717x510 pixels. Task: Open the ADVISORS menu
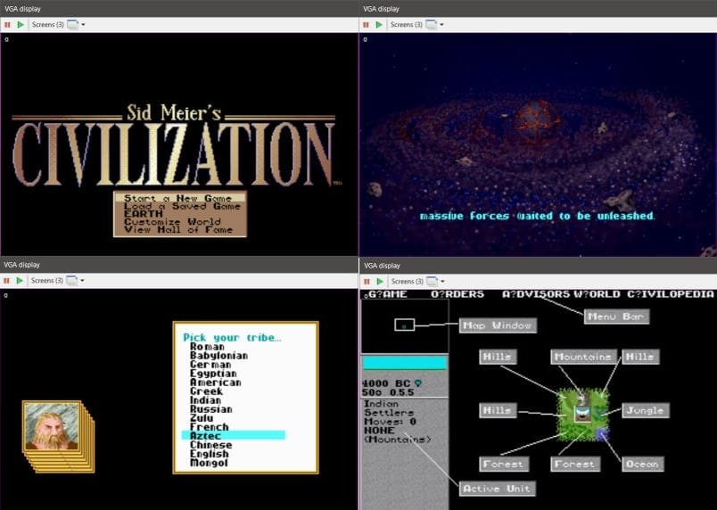535,294
